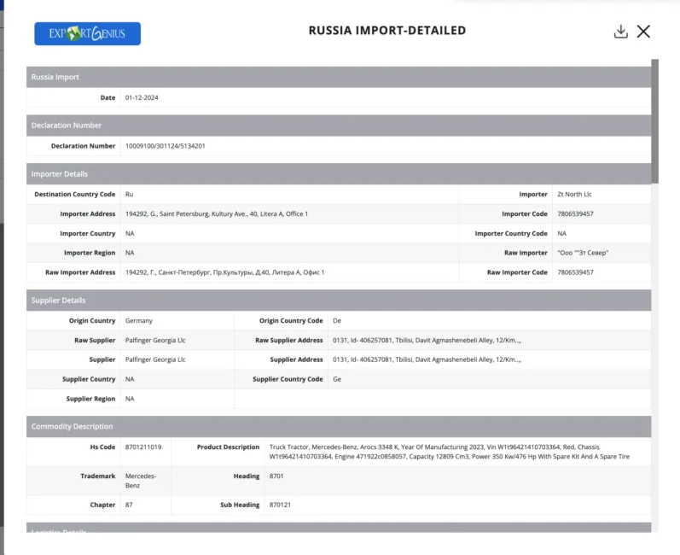Image resolution: width=680 pixels, height=555 pixels.
Task: Click the Cyrillic raw importer address
Action: coord(224,272)
